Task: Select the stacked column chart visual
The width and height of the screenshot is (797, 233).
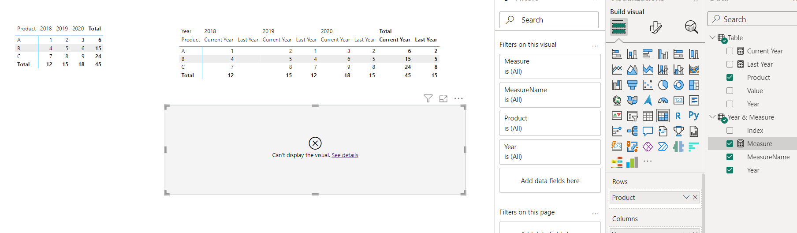Action: tap(632, 54)
